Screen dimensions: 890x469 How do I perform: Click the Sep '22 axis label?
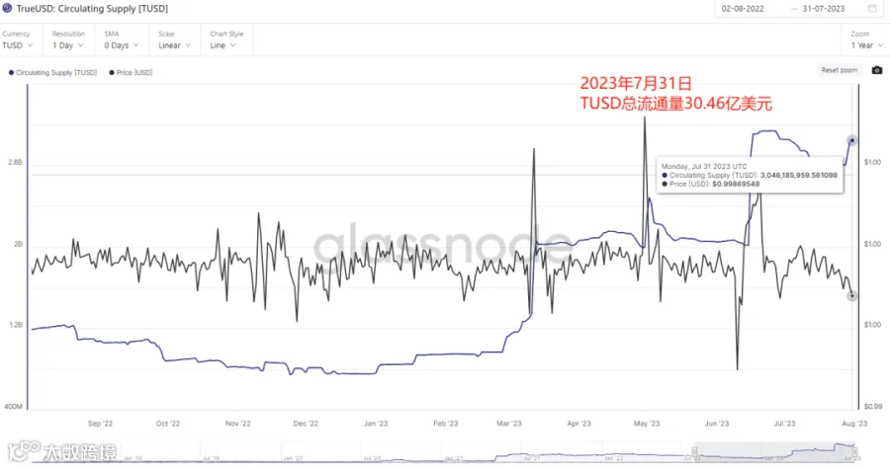tap(100, 424)
